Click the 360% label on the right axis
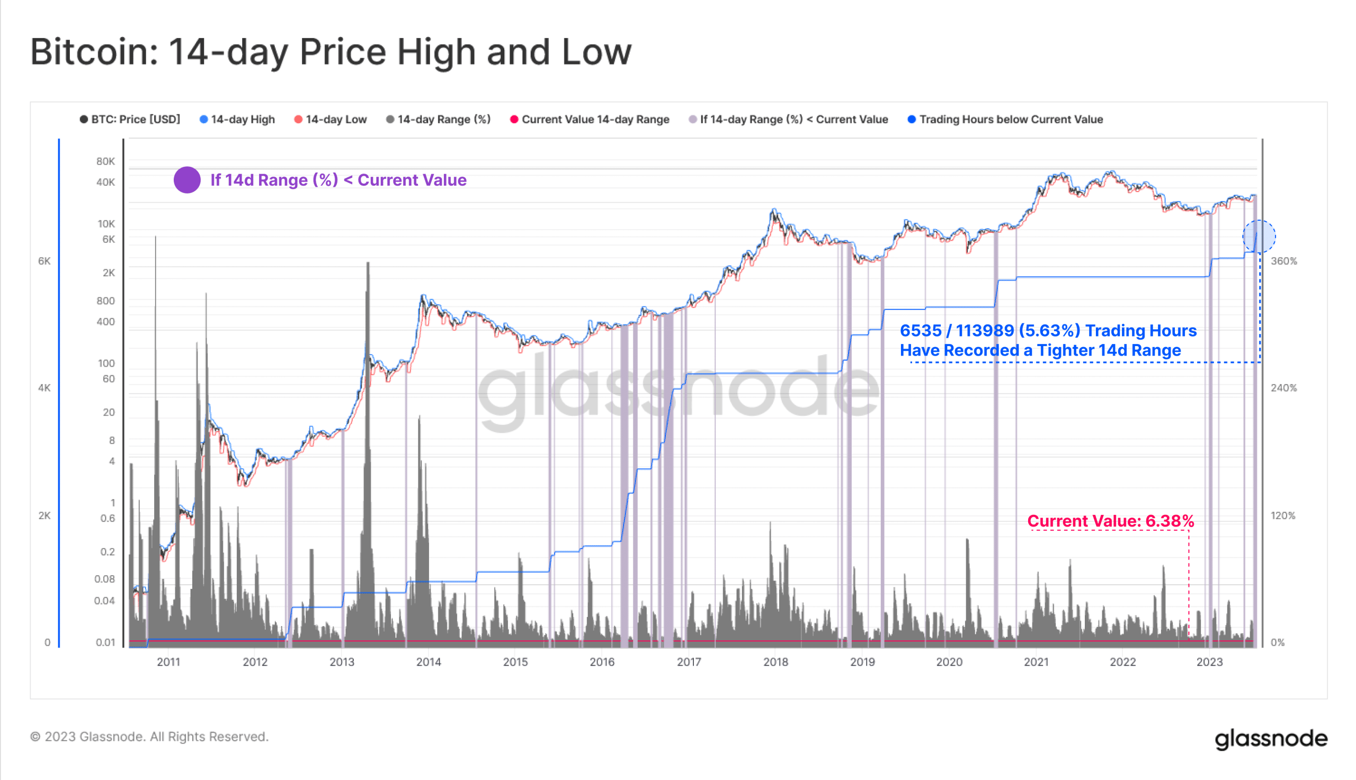Viewport: 1356px width, 780px height. point(1283,261)
